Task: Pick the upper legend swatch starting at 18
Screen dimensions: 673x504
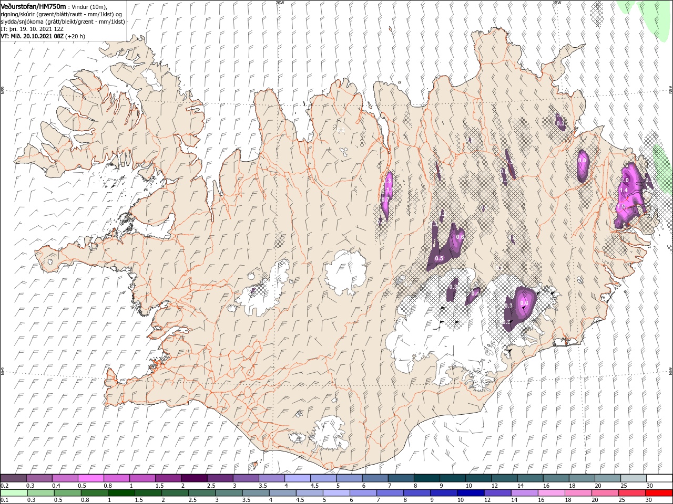Action: pos(582,478)
